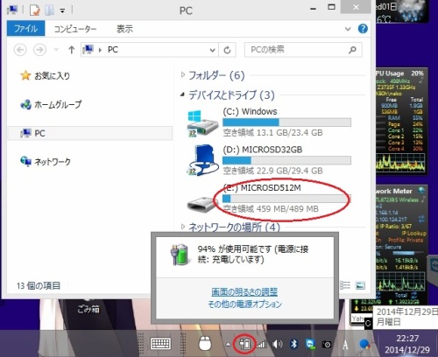Viewport: 438px width, 357px height.
Task: Open the taskbar clock showing 22:27
Action: pyautogui.click(x=407, y=344)
